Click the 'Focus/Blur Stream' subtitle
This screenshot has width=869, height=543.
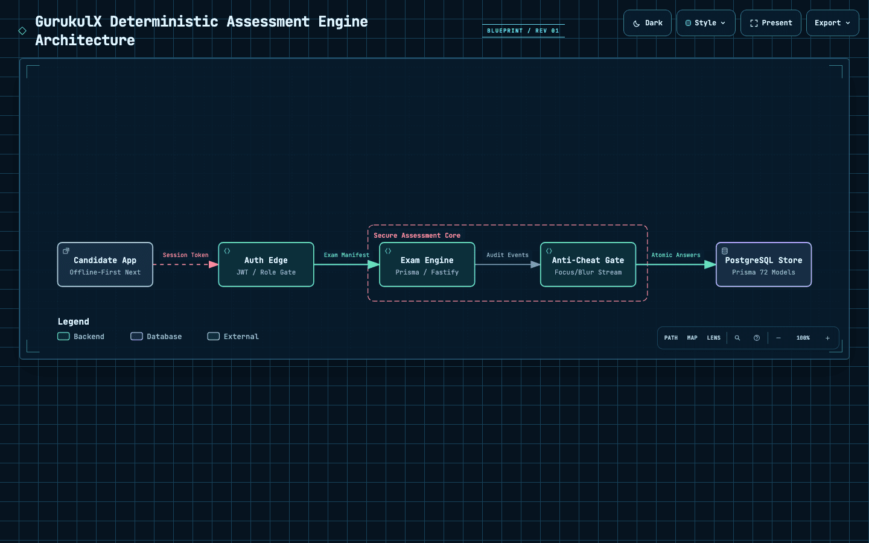pos(588,272)
